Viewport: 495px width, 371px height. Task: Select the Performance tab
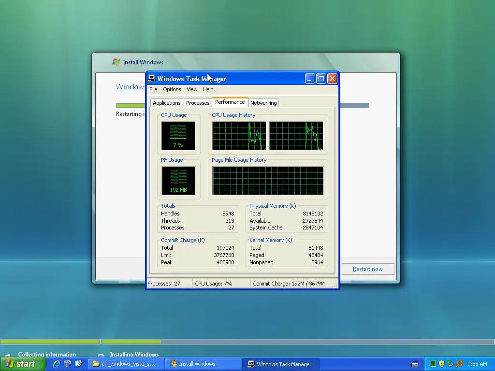tap(230, 102)
